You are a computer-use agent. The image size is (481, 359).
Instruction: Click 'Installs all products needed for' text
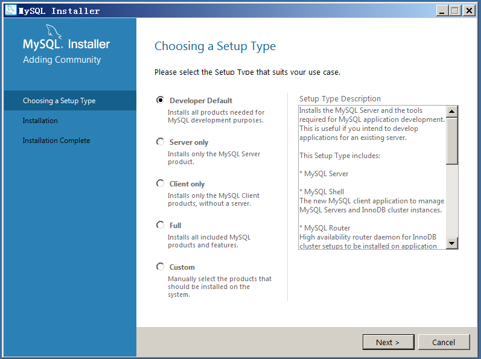tap(216, 112)
